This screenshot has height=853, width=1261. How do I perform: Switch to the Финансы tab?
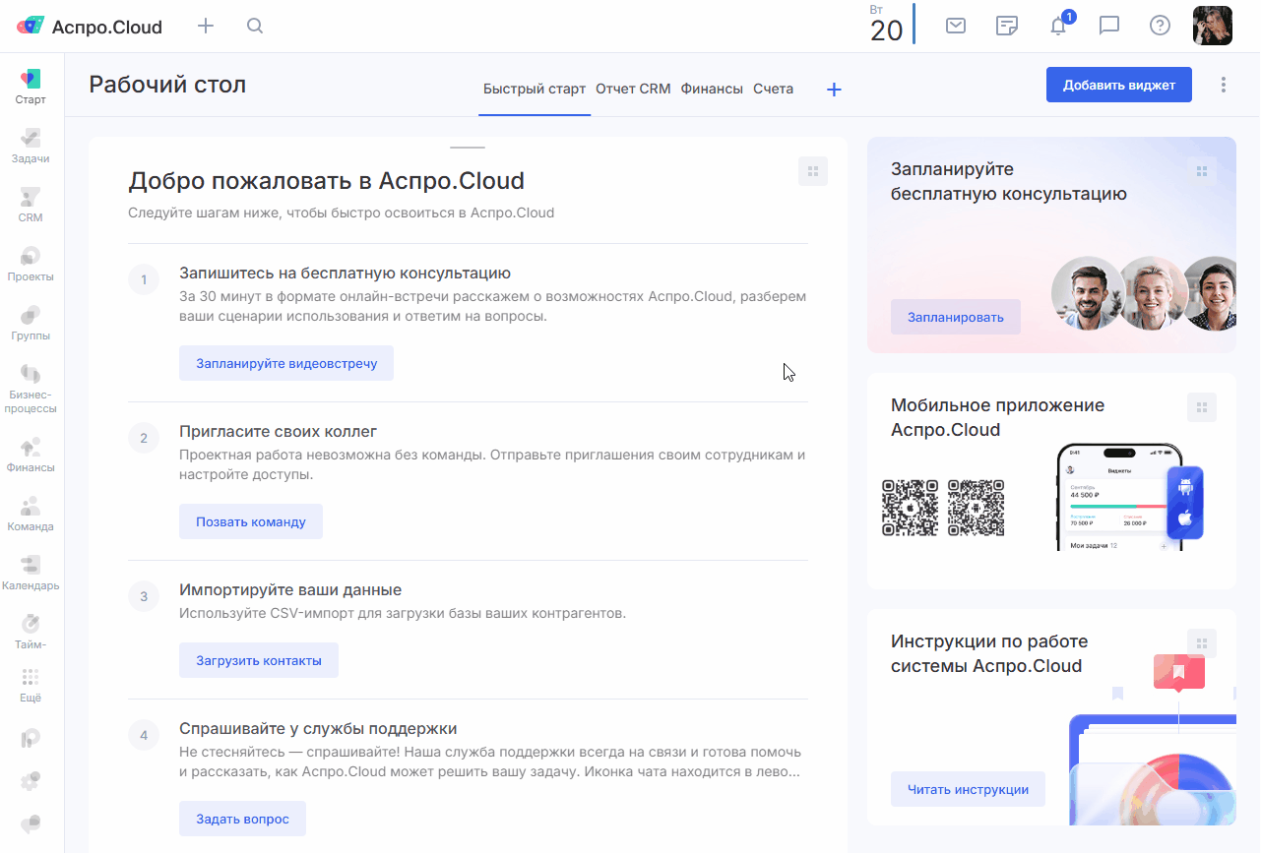(712, 89)
